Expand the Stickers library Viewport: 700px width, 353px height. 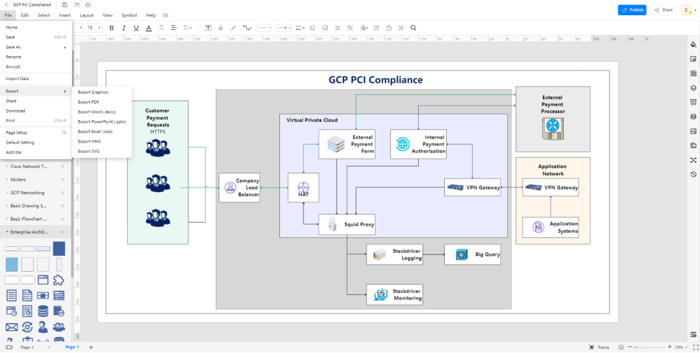[18, 179]
